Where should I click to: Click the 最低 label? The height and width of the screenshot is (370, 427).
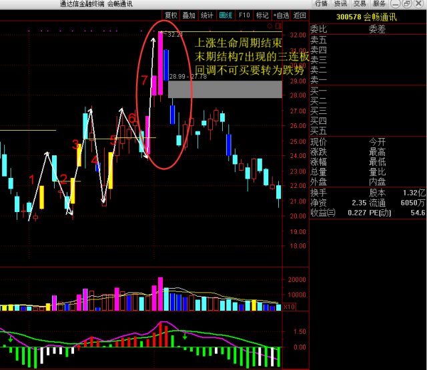point(378,162)
